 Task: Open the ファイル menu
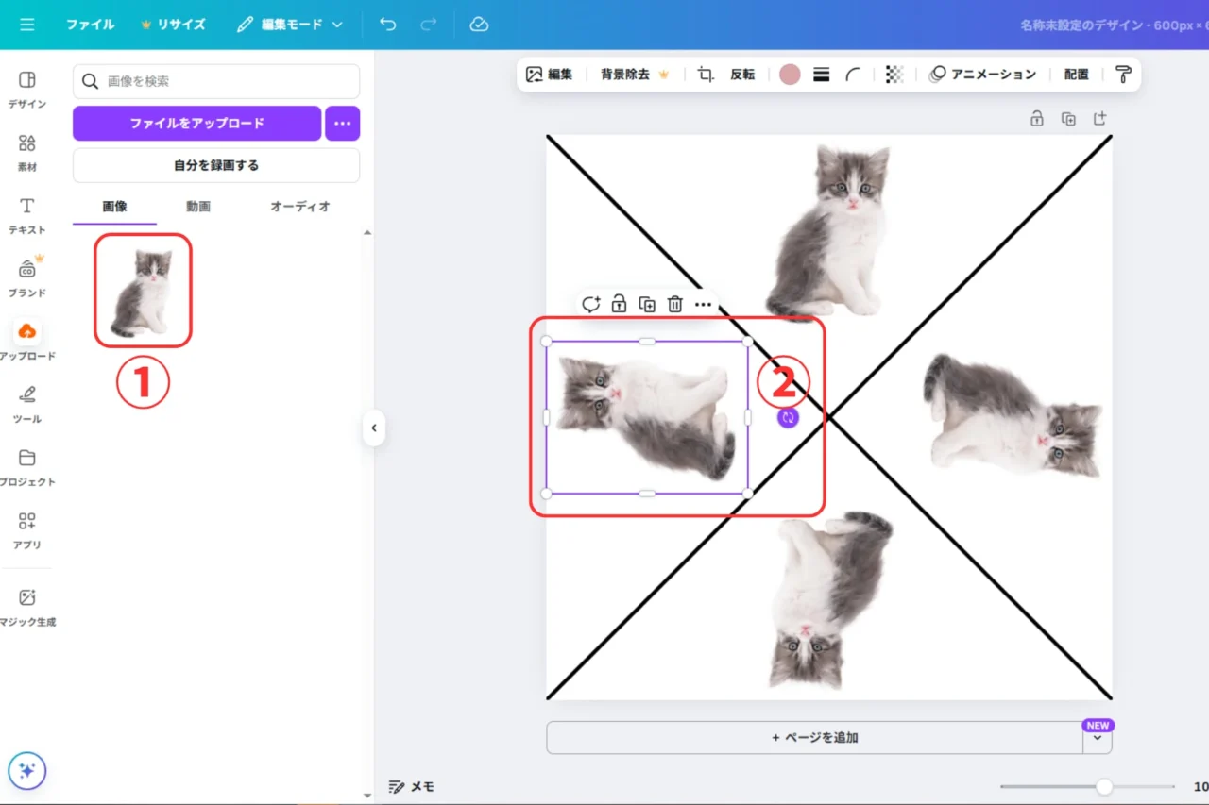(90, 25)
